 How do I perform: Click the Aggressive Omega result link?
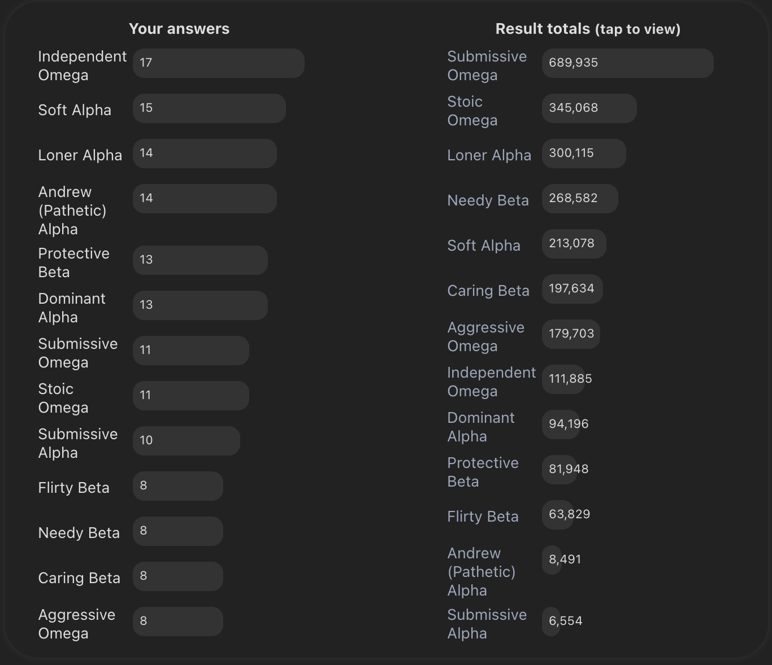pos(485,336)
